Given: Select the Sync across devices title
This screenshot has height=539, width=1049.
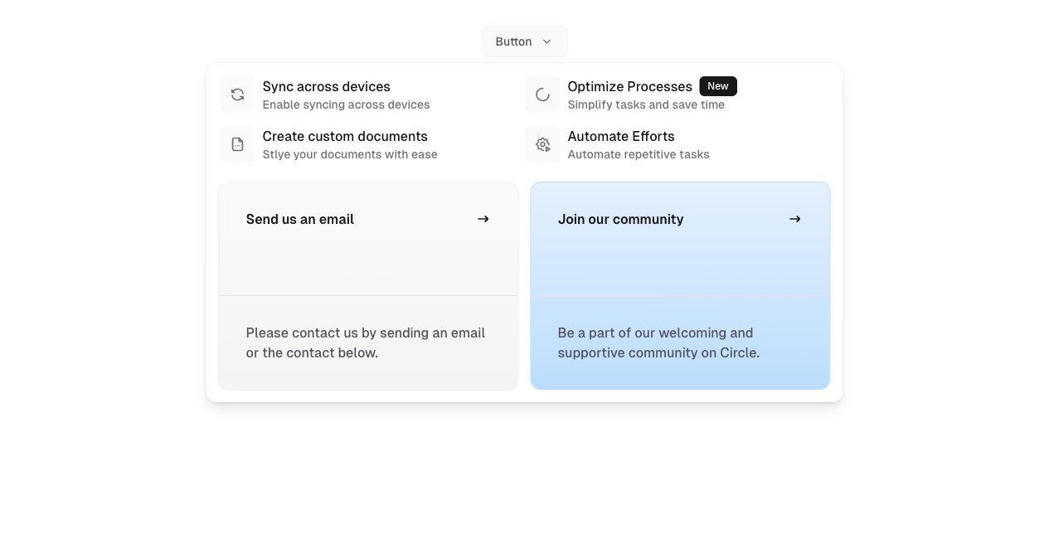Looking at the screenshot, I should (326, 86).
